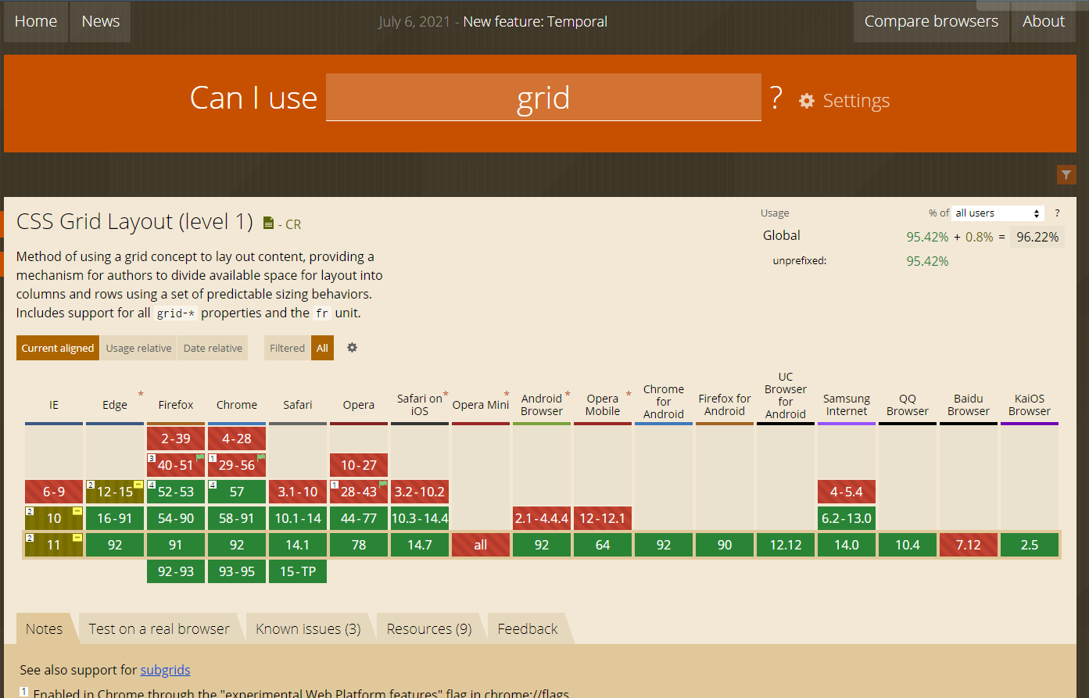Click Opera Mini all cell
The width and height of the screenshot is (1089, 698).
point(481,545)
